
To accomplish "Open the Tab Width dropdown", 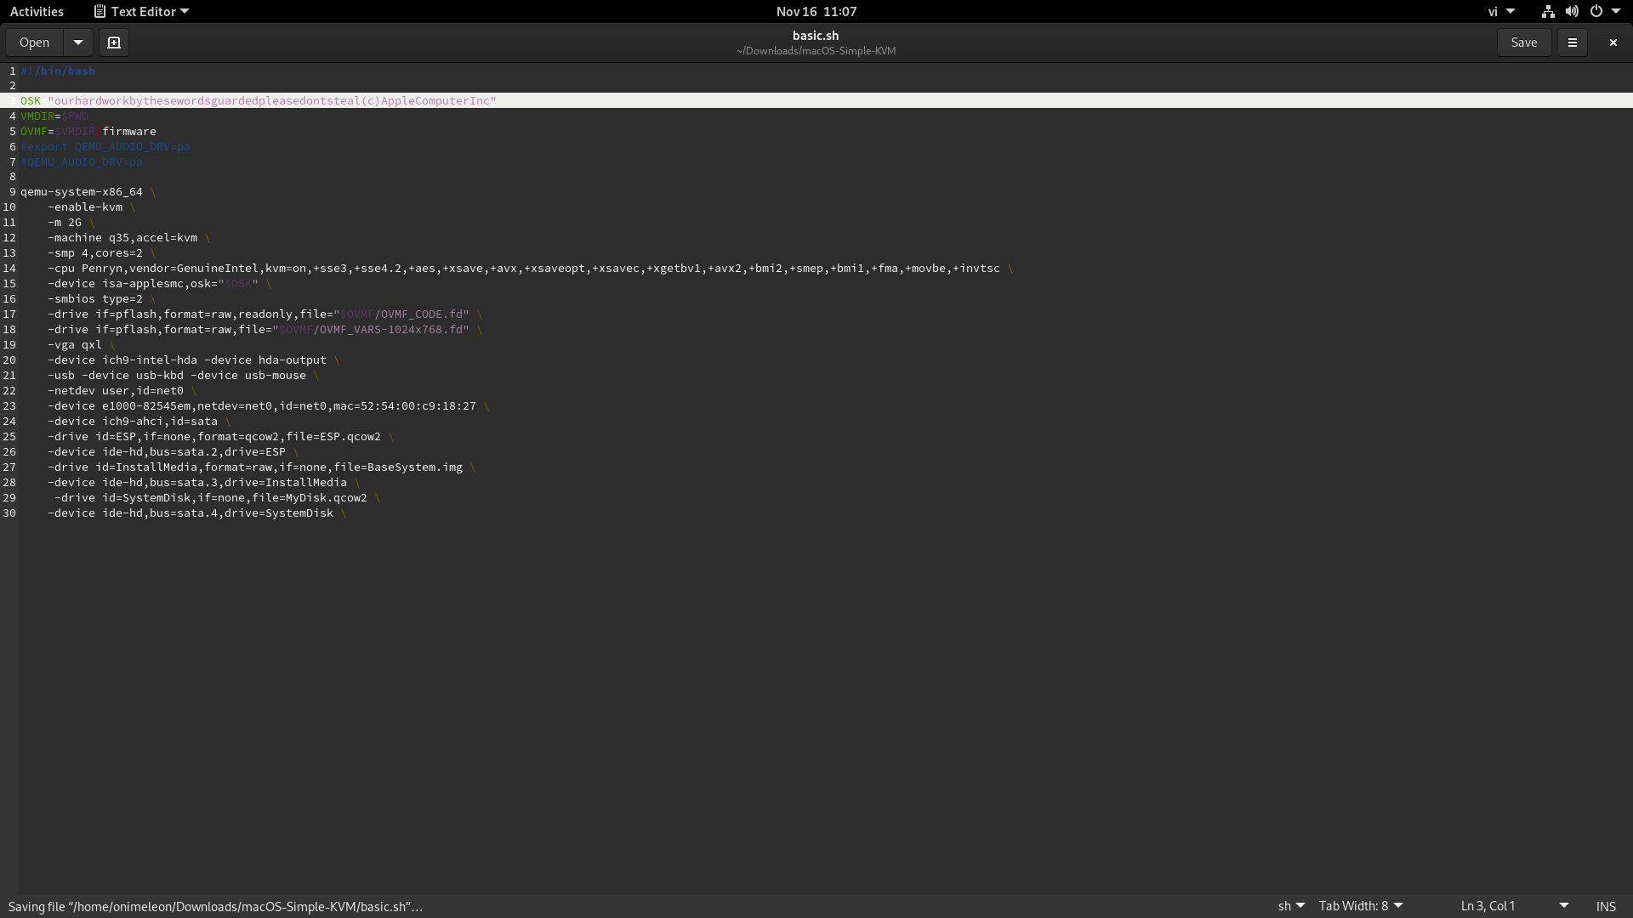I will (x=1360, y=906).
